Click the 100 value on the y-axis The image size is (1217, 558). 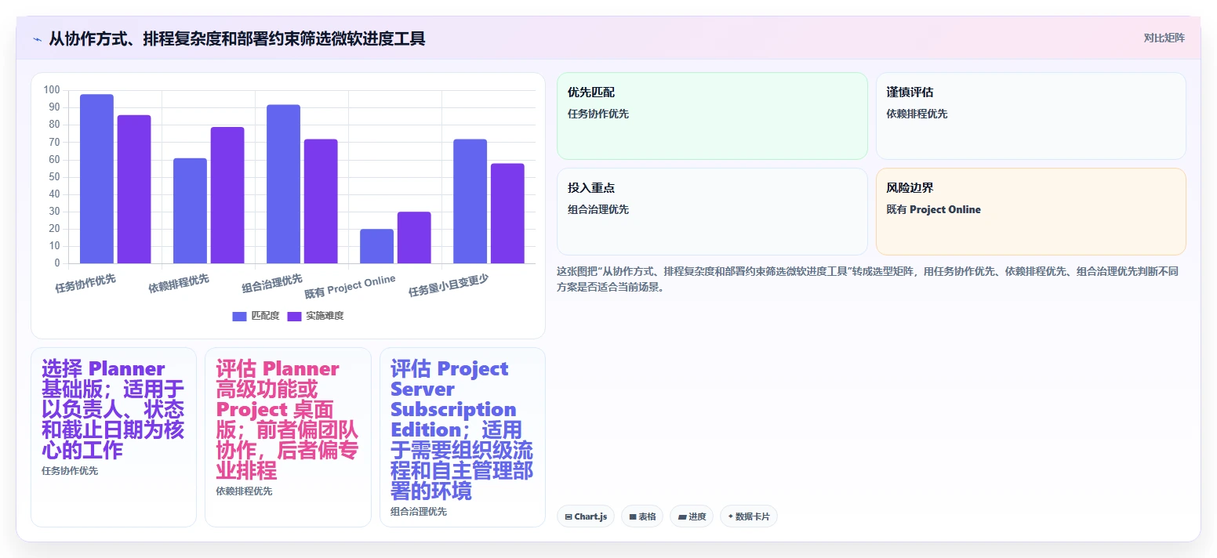click(x=52, y=90)
